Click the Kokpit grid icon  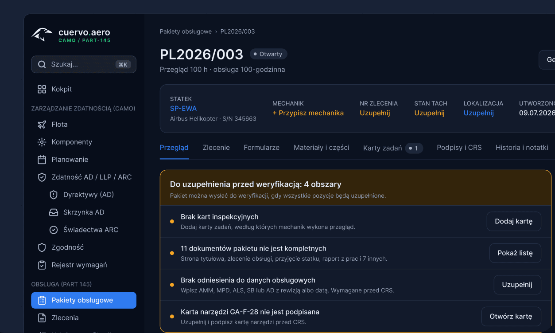(x=42, y=89)
